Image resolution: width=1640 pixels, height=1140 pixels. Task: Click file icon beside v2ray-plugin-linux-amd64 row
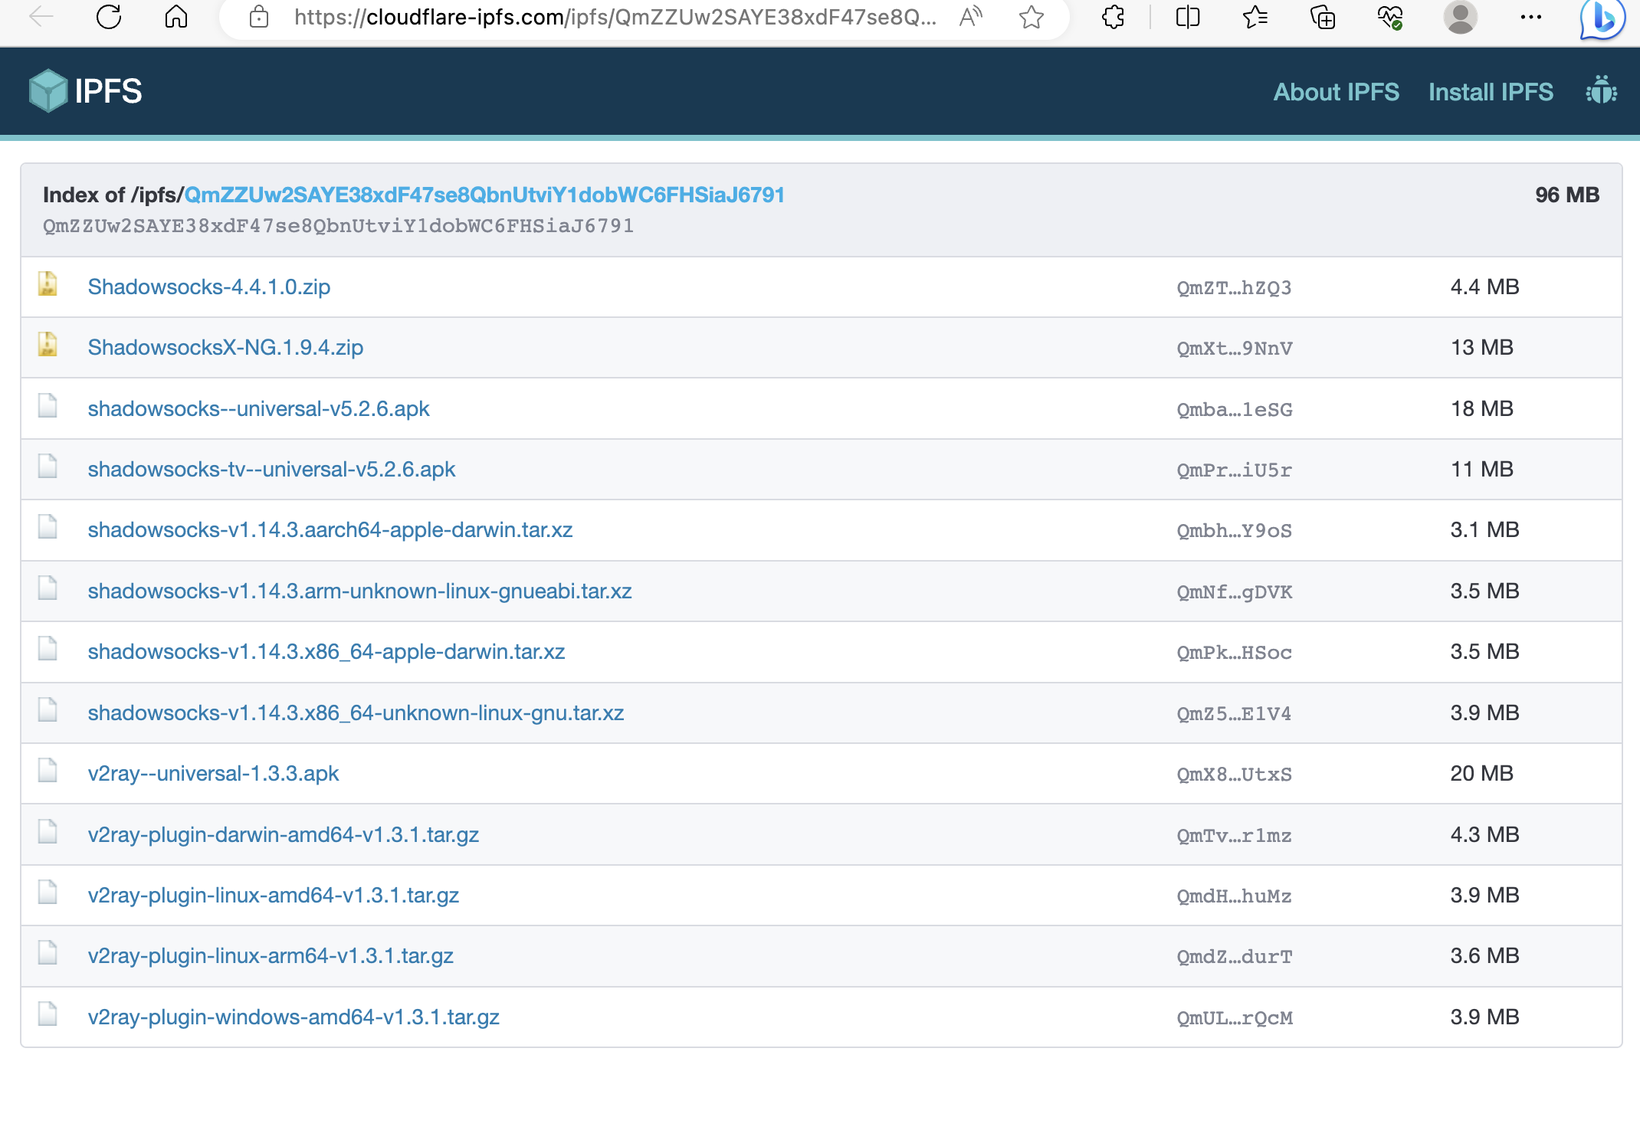point(48,892)
